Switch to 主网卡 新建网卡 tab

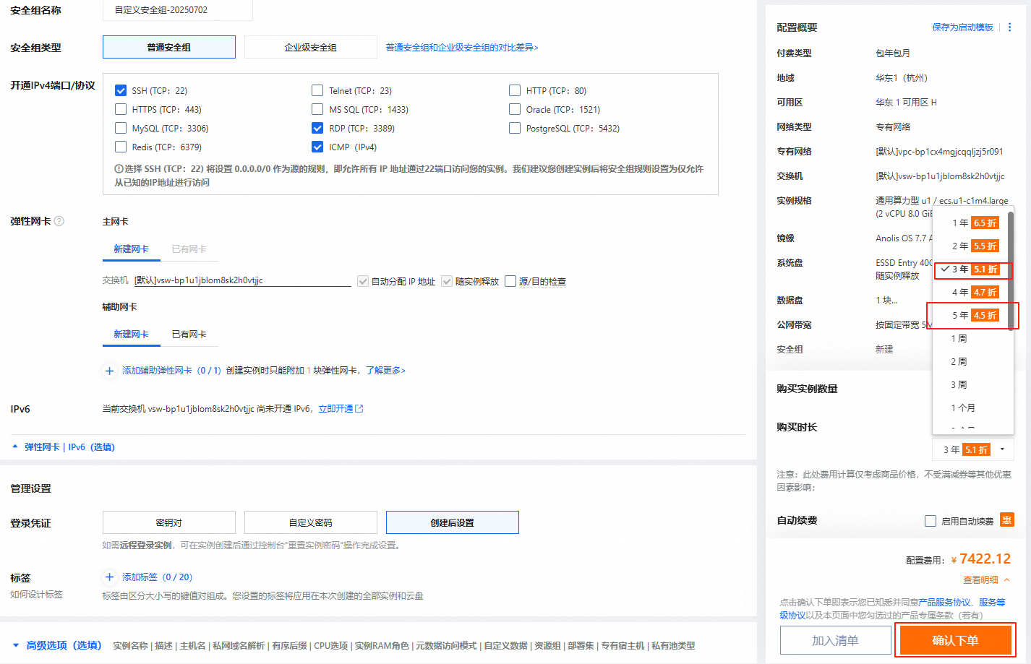coord(131,249)
